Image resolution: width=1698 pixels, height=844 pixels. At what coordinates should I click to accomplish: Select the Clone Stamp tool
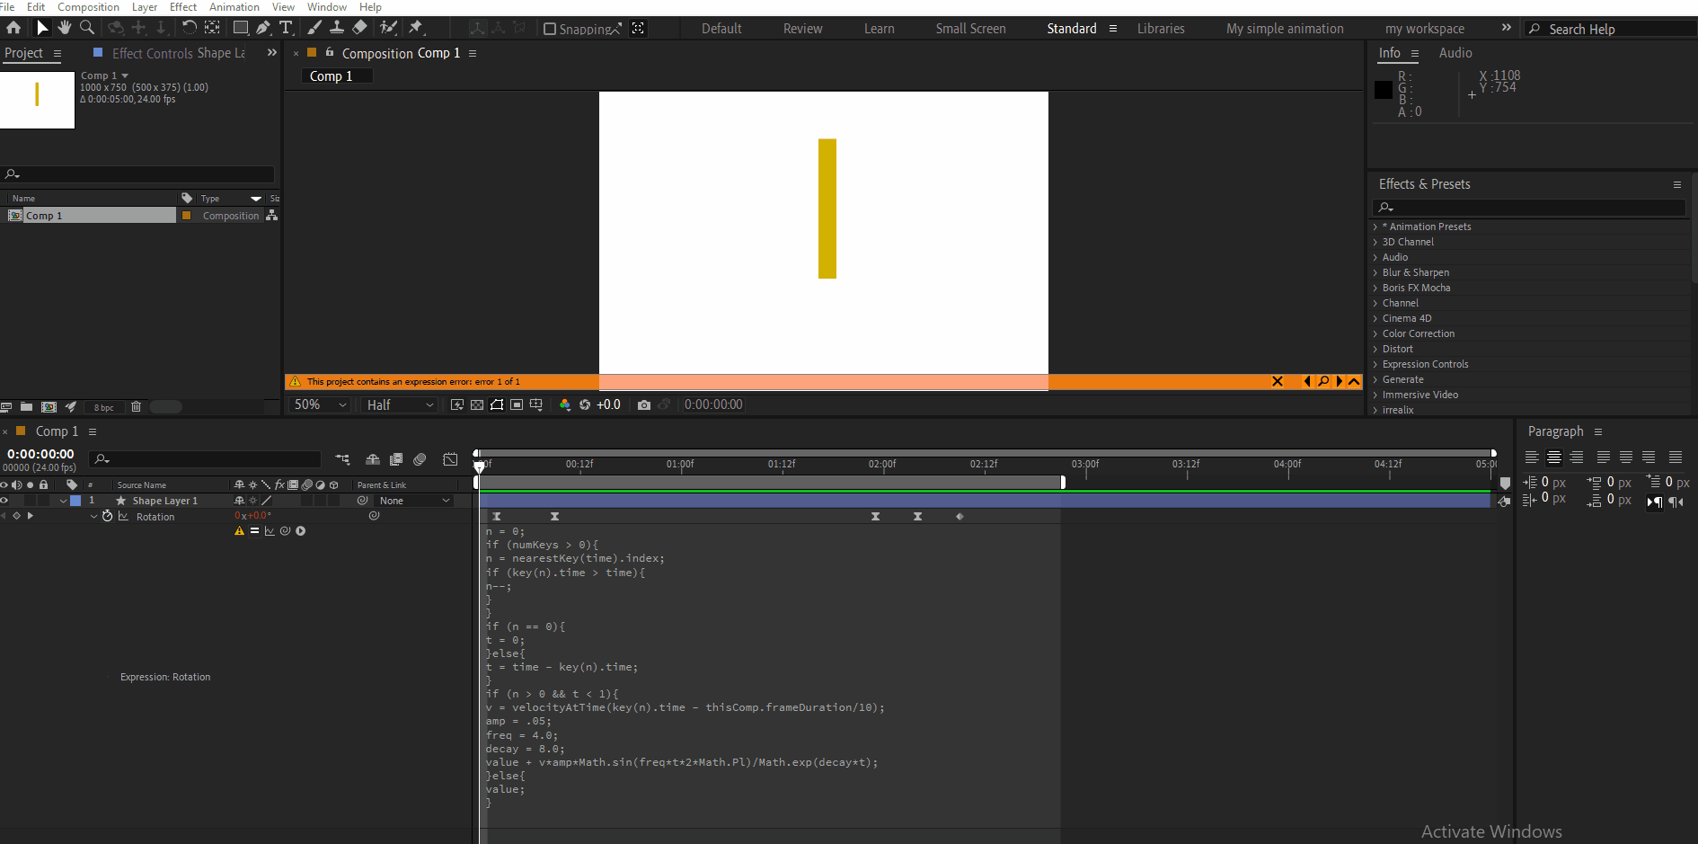[337, 28]
